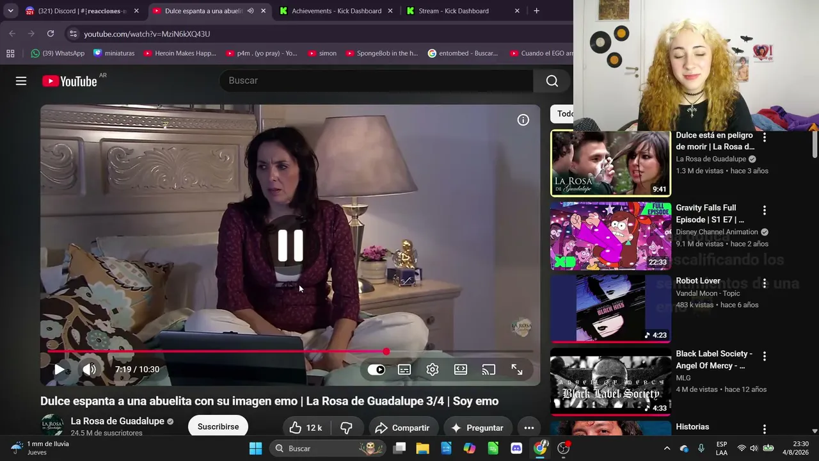Switch to Stream - Kick Dashboard tab
This screenshot has height=461, width=819.
[x=463, y=11]
